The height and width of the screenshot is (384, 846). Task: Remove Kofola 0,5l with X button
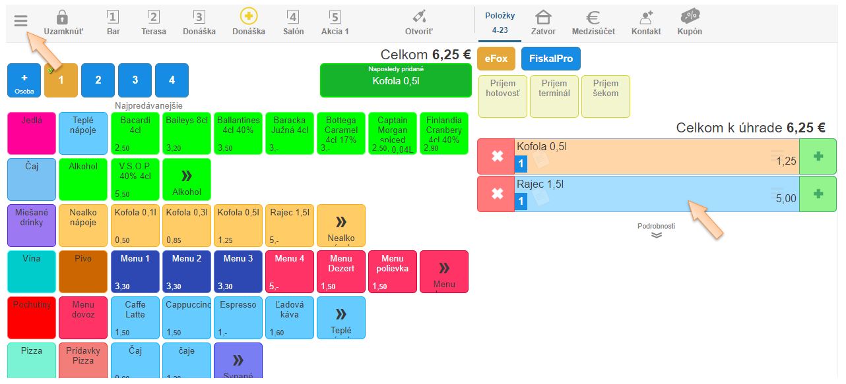pyautogui.click(x=496, y=157)
